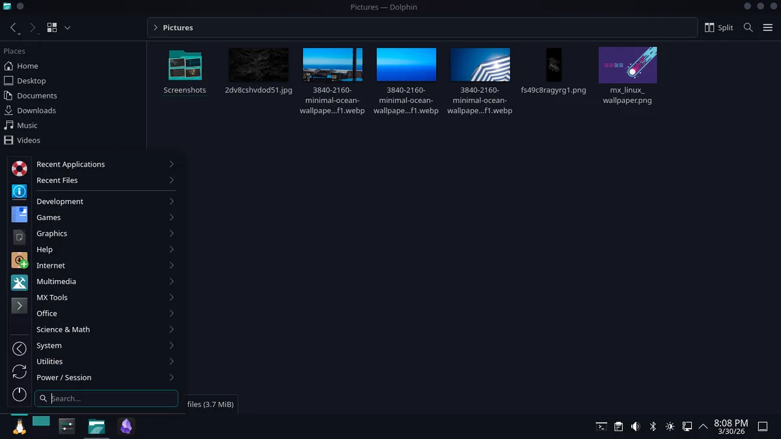781x439 pixels.
Task: Click the Bluetooth icon in the system tray
Action: click(652, 426)
